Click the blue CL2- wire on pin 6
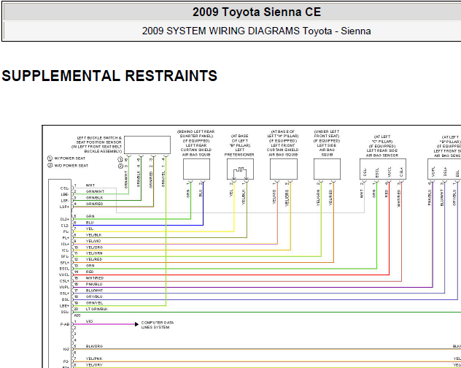Image resolution: width=461 pixels, height=368 pixels. (x=139, y=225)
